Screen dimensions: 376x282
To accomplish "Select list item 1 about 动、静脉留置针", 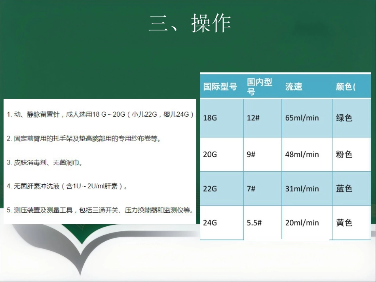I will coord(101,114).
